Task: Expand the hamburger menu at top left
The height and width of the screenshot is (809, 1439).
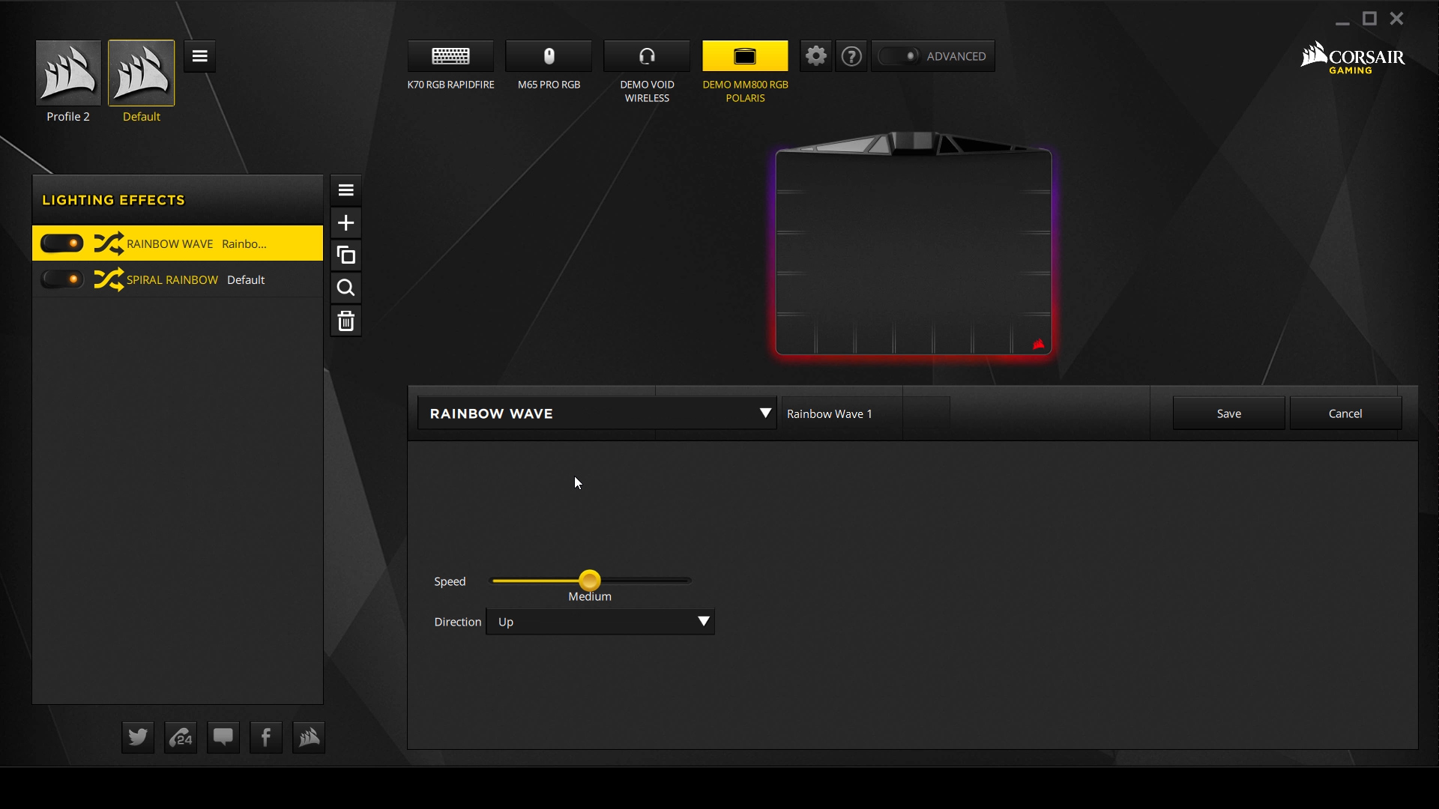Action: (199, 55)
